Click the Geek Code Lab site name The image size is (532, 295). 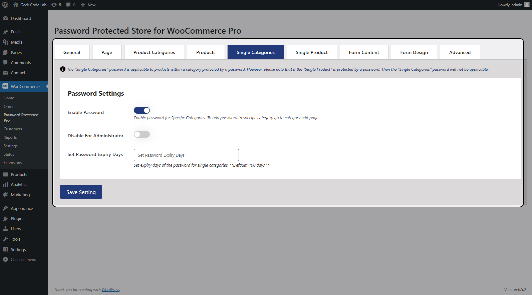pyautogui.click(x=33, y=5)
